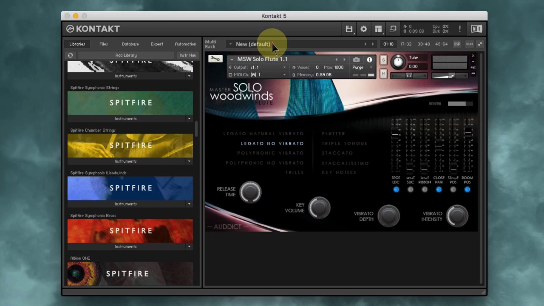Minimize all rack instruments icon

pyautogui.click(x=480, y=44)
